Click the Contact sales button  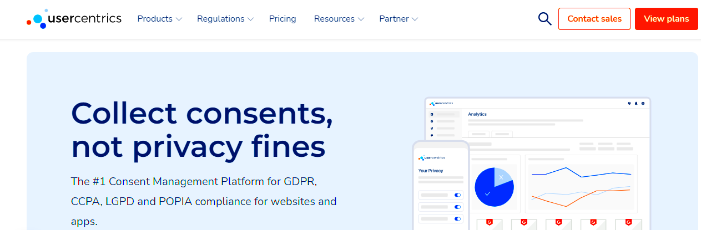pos(594,19)
